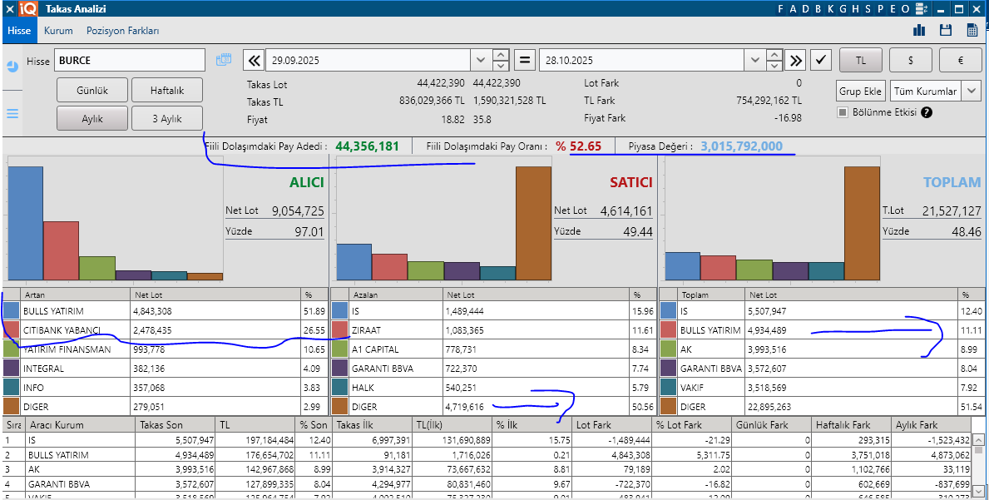Viewport: 989px width, 500px height.
Task: Click the A shortcut letter in title bar
Action: (x=793, y=9)
